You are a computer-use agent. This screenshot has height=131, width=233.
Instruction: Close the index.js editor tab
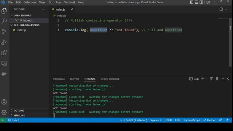pyautogui.click(x=72, y=9)
